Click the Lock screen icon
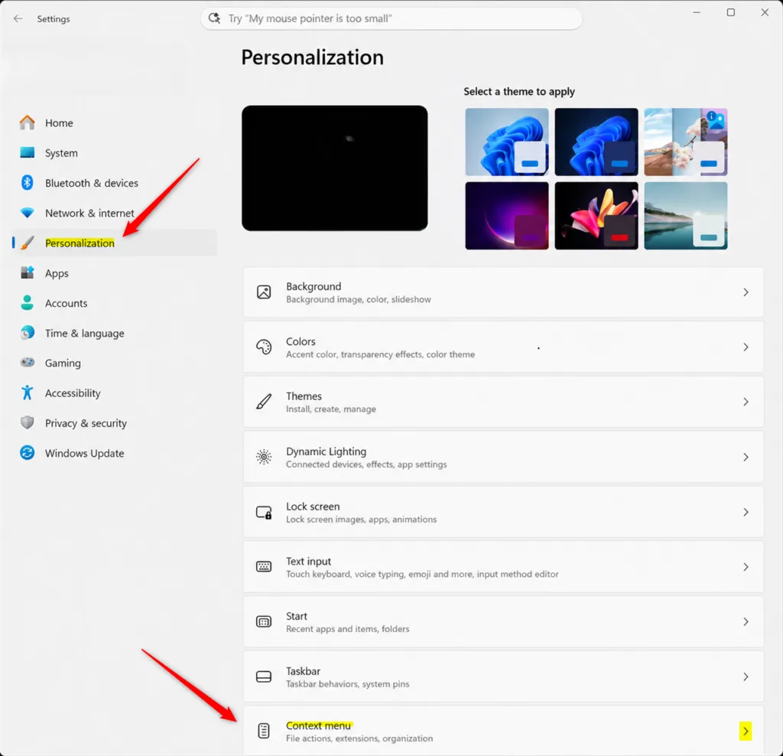 point(264,512)
